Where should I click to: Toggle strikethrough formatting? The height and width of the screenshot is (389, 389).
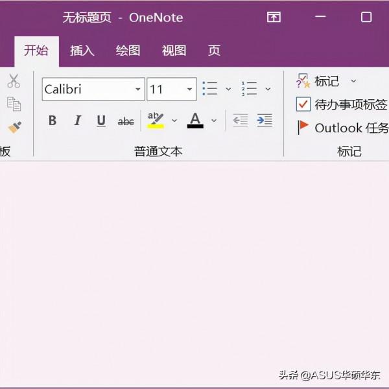click(x=126, y=121)
